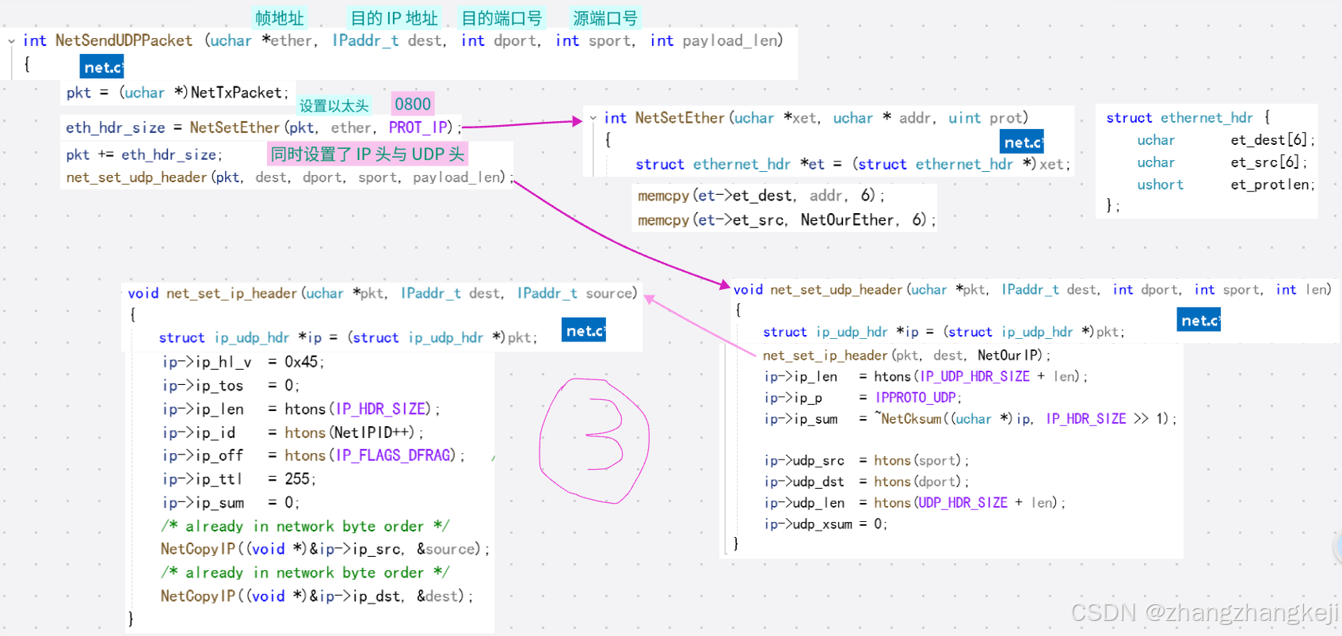Click net_set_ip_header(pkt, dest, NetOurIP) call
This screenshot has width=1342, height=636.
[906, 356]
